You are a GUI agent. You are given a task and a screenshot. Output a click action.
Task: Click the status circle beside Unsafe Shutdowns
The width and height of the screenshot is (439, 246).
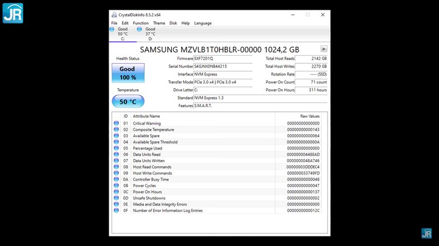pos(116,198)
